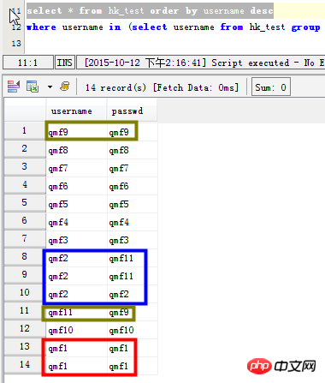Click the line number 13 in gutter
Image resolution: width=325 pixels, height=383 pixels.
16,44
